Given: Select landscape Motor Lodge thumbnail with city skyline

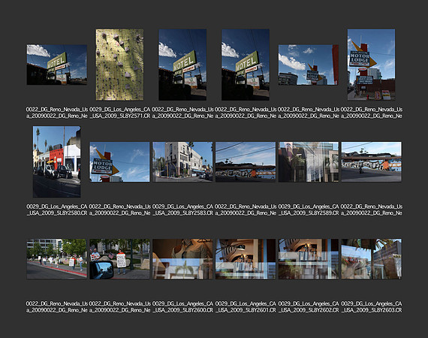Looking at the screenshot, I should tap(309, 65).
